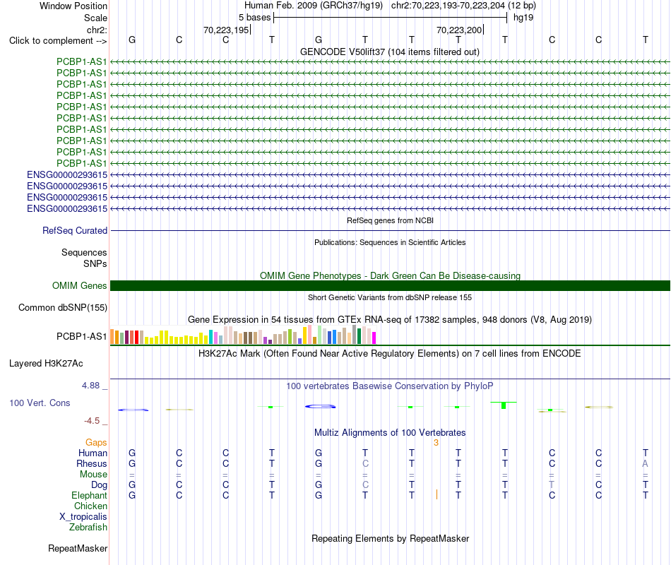This screenshot has width=671, height=565.
Task: Click the -4.5 PhyloP lower limit value
Action: tap(92, 421)
